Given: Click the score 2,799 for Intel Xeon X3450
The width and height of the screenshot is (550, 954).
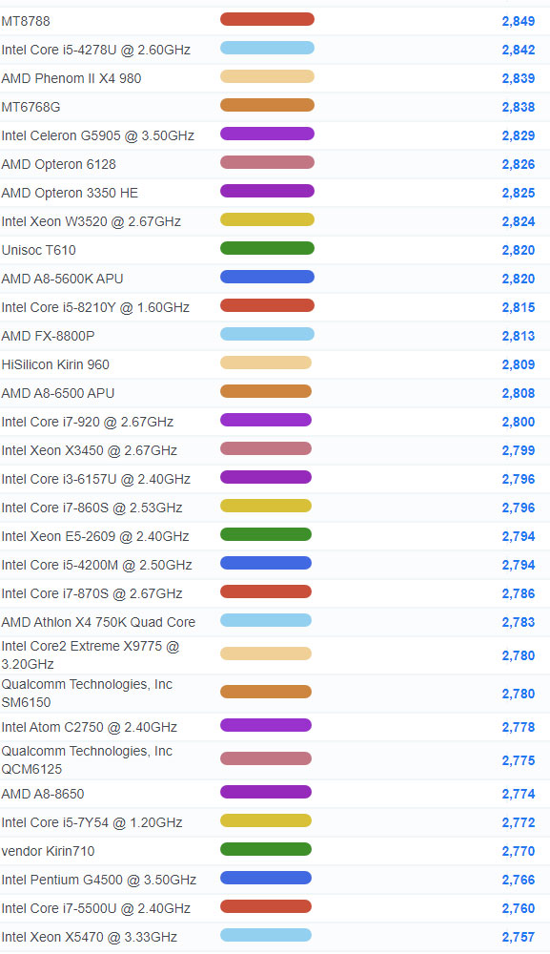Looking at the screenshot, I should pyautogui.click(x=519, y=450).
